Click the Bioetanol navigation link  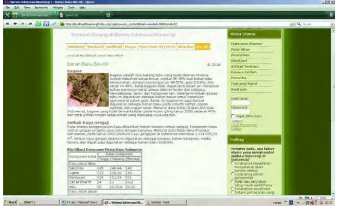[x=95, y=47]
